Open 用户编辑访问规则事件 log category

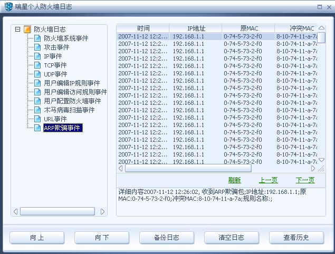point(75,92)
